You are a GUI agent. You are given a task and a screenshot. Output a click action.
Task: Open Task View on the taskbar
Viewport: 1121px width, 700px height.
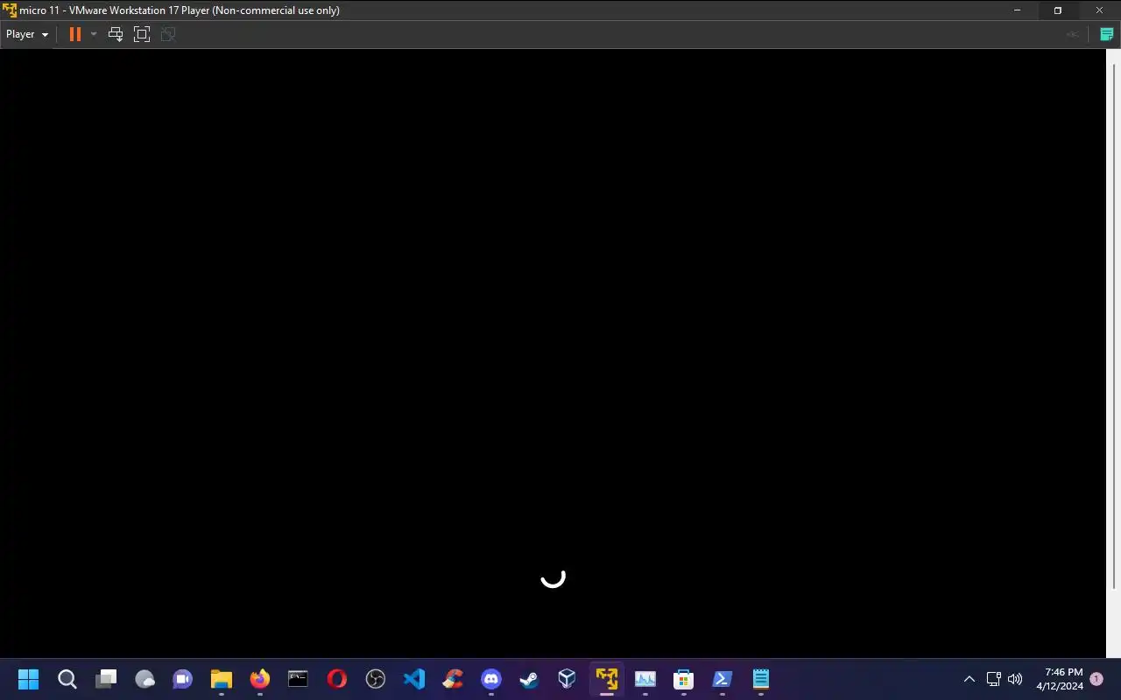pos(106,679)
